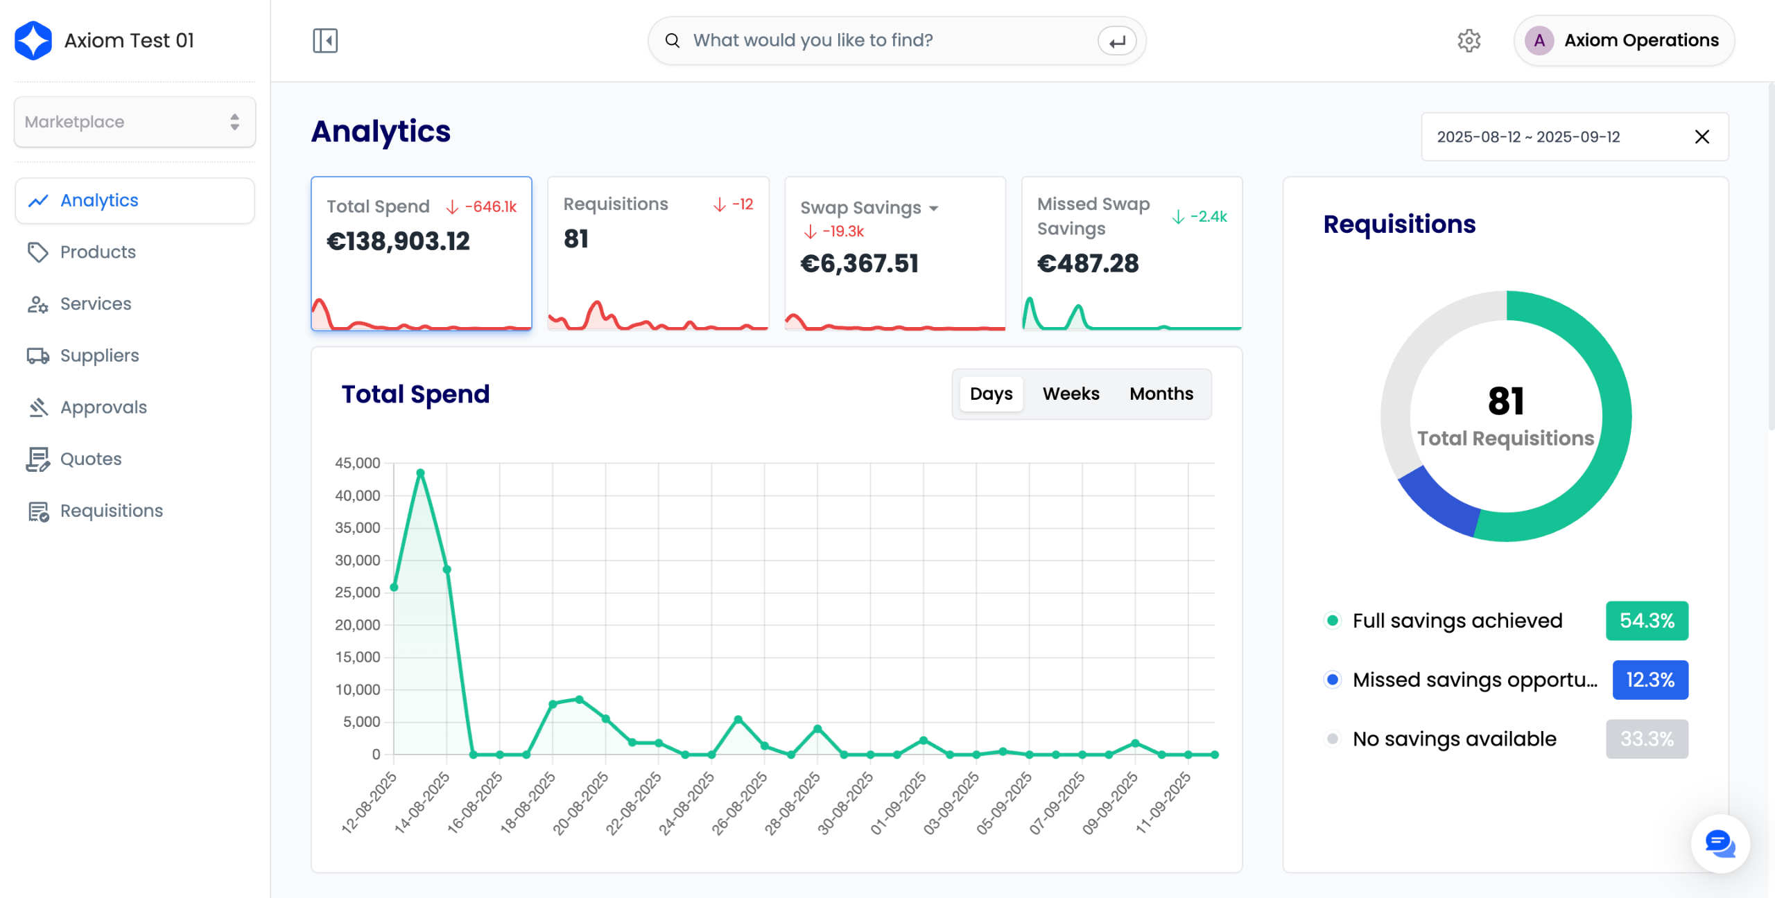Clear the date range filter
The width and height of the screenshot is (1775, 898).
click(x=1702, y=137)
